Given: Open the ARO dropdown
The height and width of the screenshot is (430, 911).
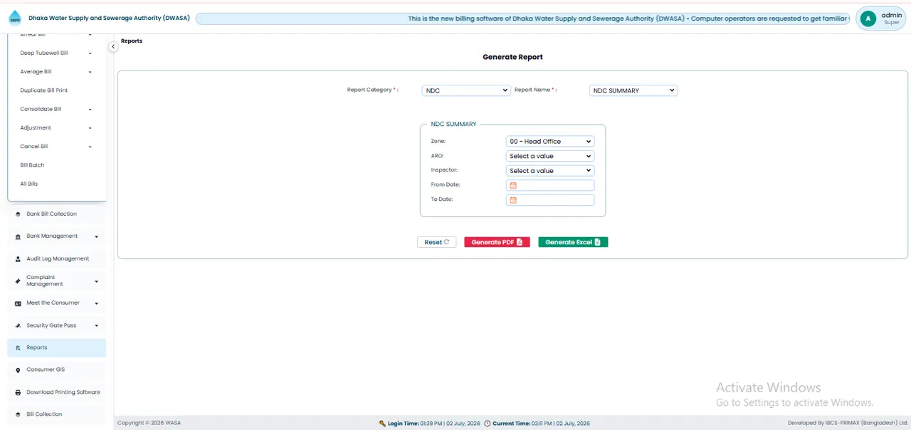Looking at the screenshot, I should (550, 156).
